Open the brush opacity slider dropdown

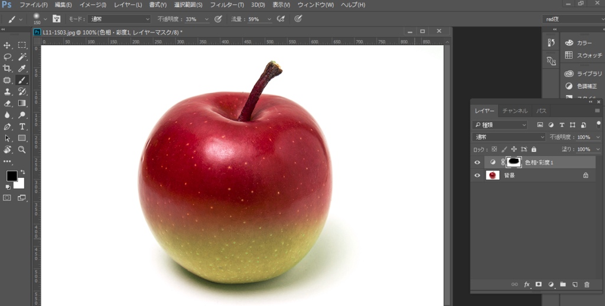(206, 19)
